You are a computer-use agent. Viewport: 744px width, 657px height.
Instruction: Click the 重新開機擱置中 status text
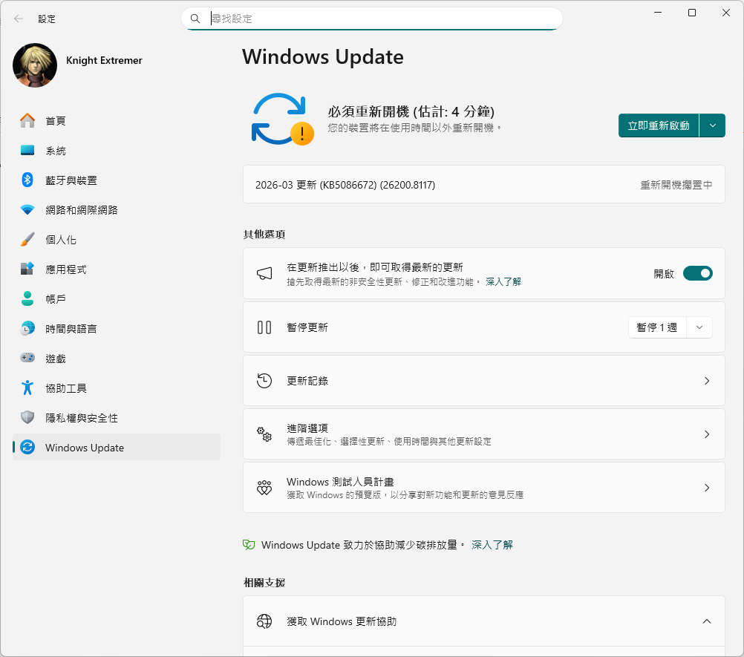point(676,185)
